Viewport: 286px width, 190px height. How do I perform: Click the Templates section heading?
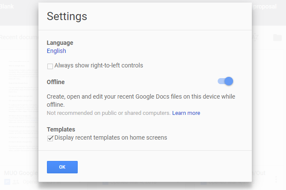[x=61, y=129]
